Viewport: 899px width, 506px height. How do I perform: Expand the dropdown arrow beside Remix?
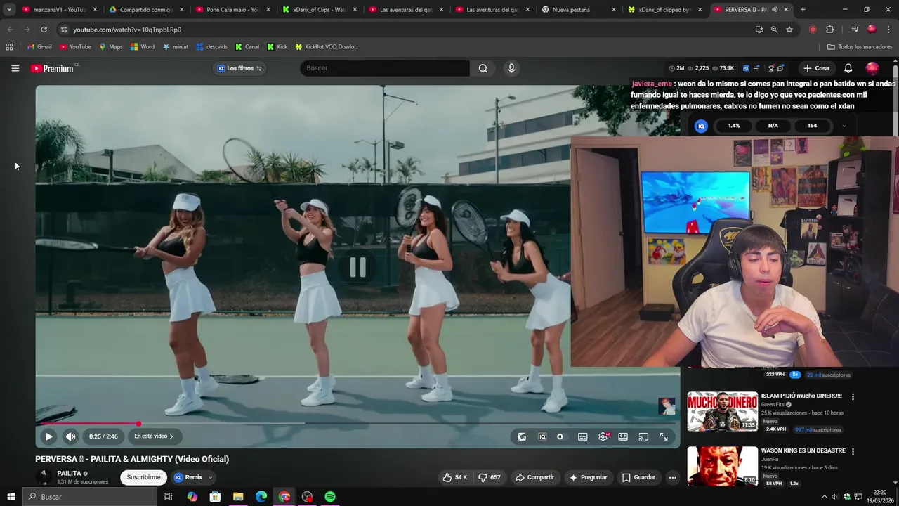pos(210,477)
